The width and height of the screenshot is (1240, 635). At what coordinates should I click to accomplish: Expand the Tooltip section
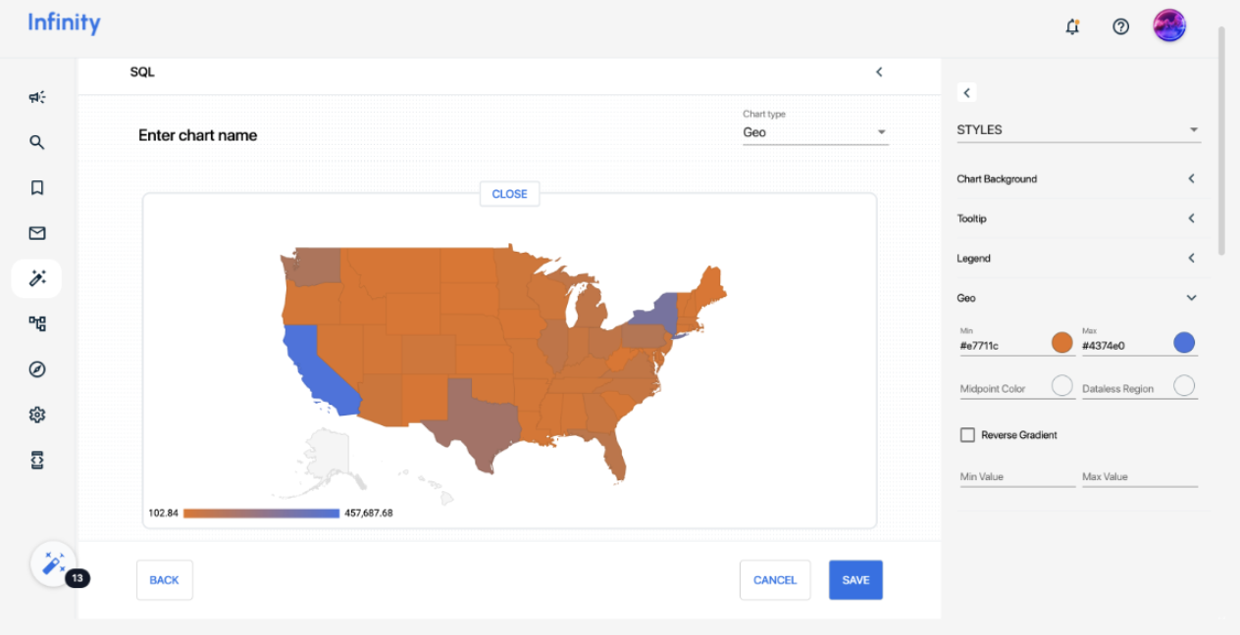pyautogui.click(x=1077, y=219)
